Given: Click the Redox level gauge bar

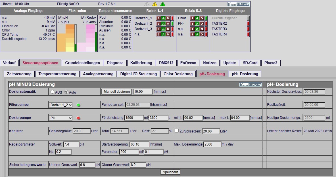Looking at the screenshot, I should [96, 38].
